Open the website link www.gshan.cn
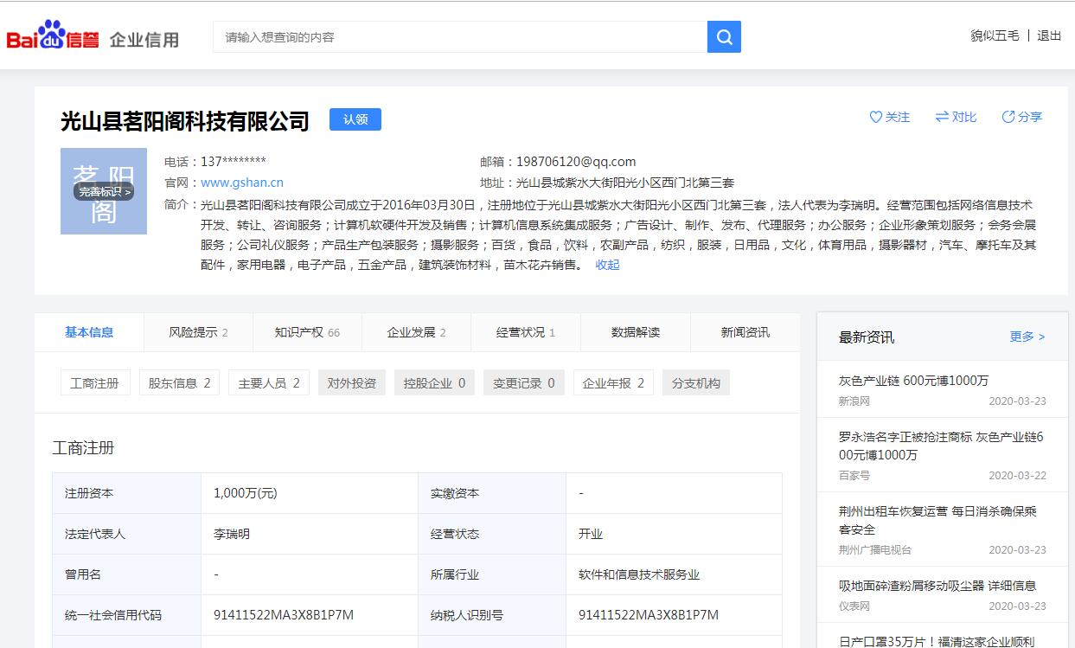The width and height of the screenshot is (1075, 648). click(x=242, y=183)
